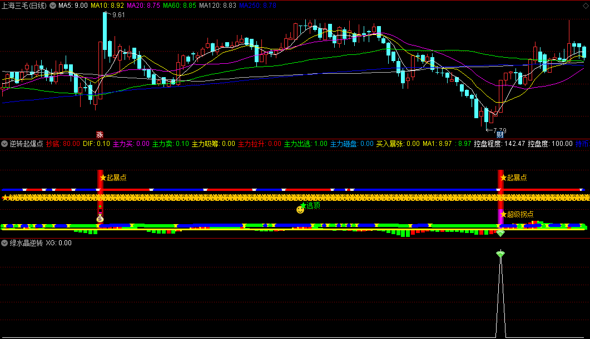Click the diamond icon at top-right corner

pyautogui.click(x=586, y=6)
